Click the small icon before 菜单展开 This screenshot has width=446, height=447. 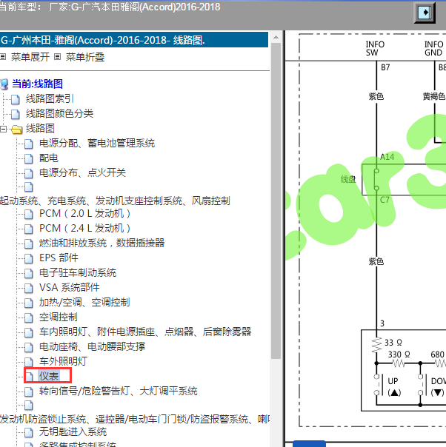3,57
